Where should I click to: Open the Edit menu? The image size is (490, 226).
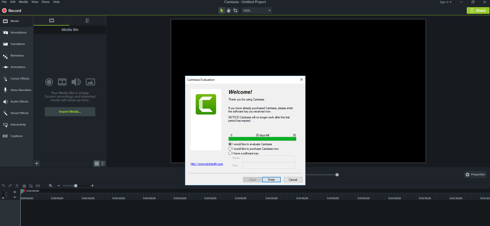tap(13, 2)
